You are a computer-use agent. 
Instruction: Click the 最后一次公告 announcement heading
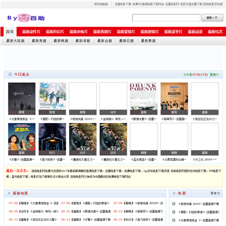click(x=18, y=171)
